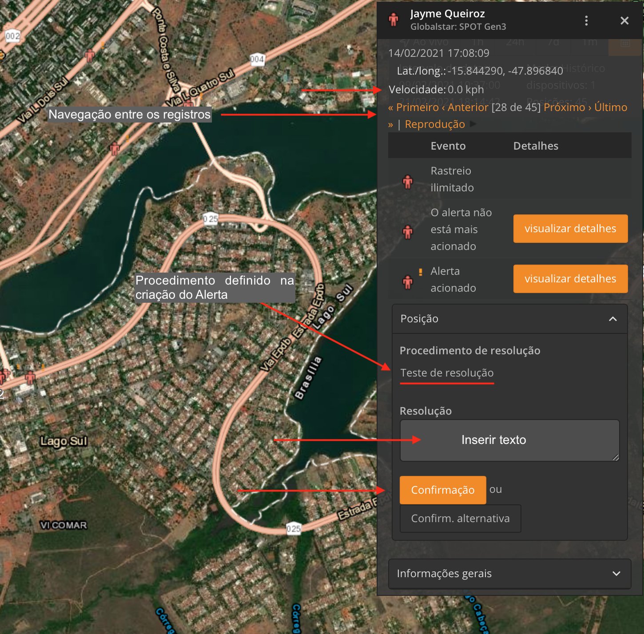Click the Resolução text area
The image size is (644, 634).
tap(509, 440)
